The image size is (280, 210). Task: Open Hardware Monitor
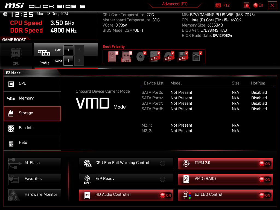(x=35, y=195)
